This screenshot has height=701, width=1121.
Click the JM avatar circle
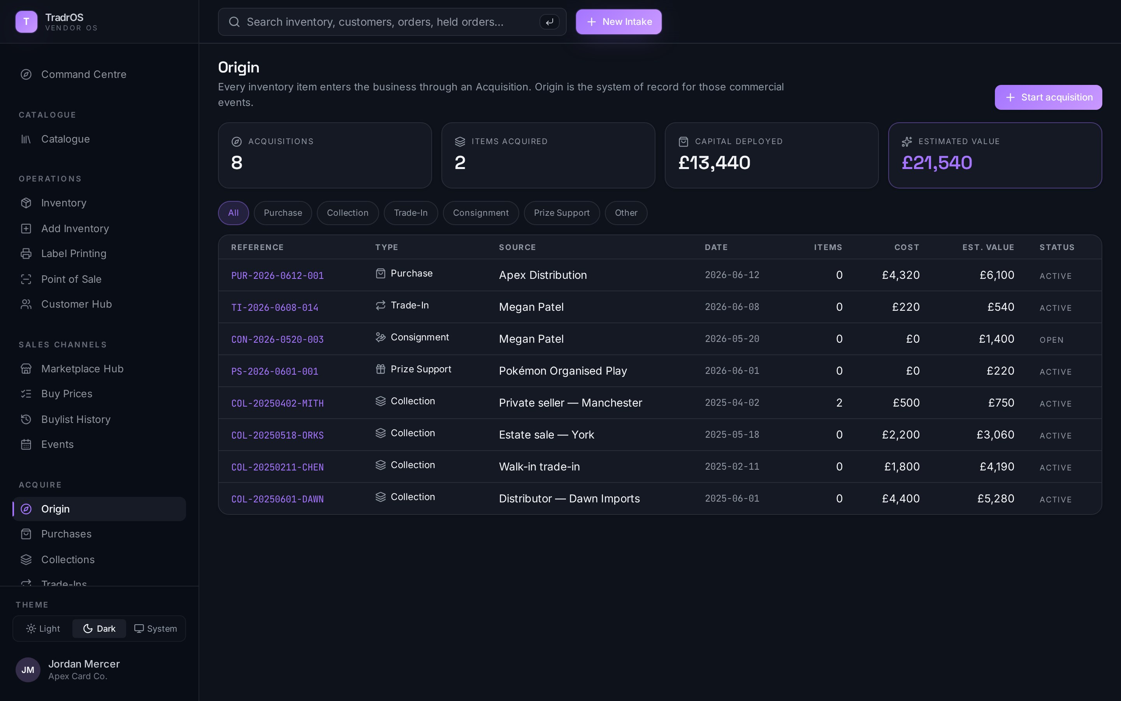pos(28,670)
